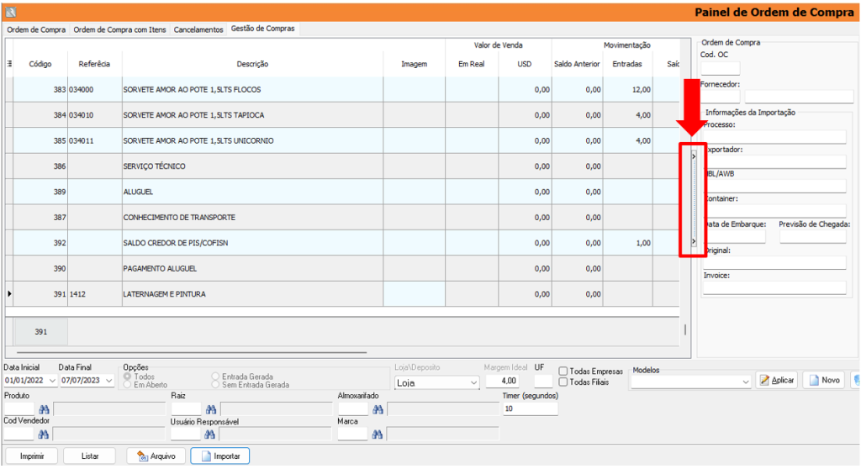Select the CONHECIMENTO DE TRANSPORTE row
The width and height of the screenshot is (861, 469).
(343, 218)
